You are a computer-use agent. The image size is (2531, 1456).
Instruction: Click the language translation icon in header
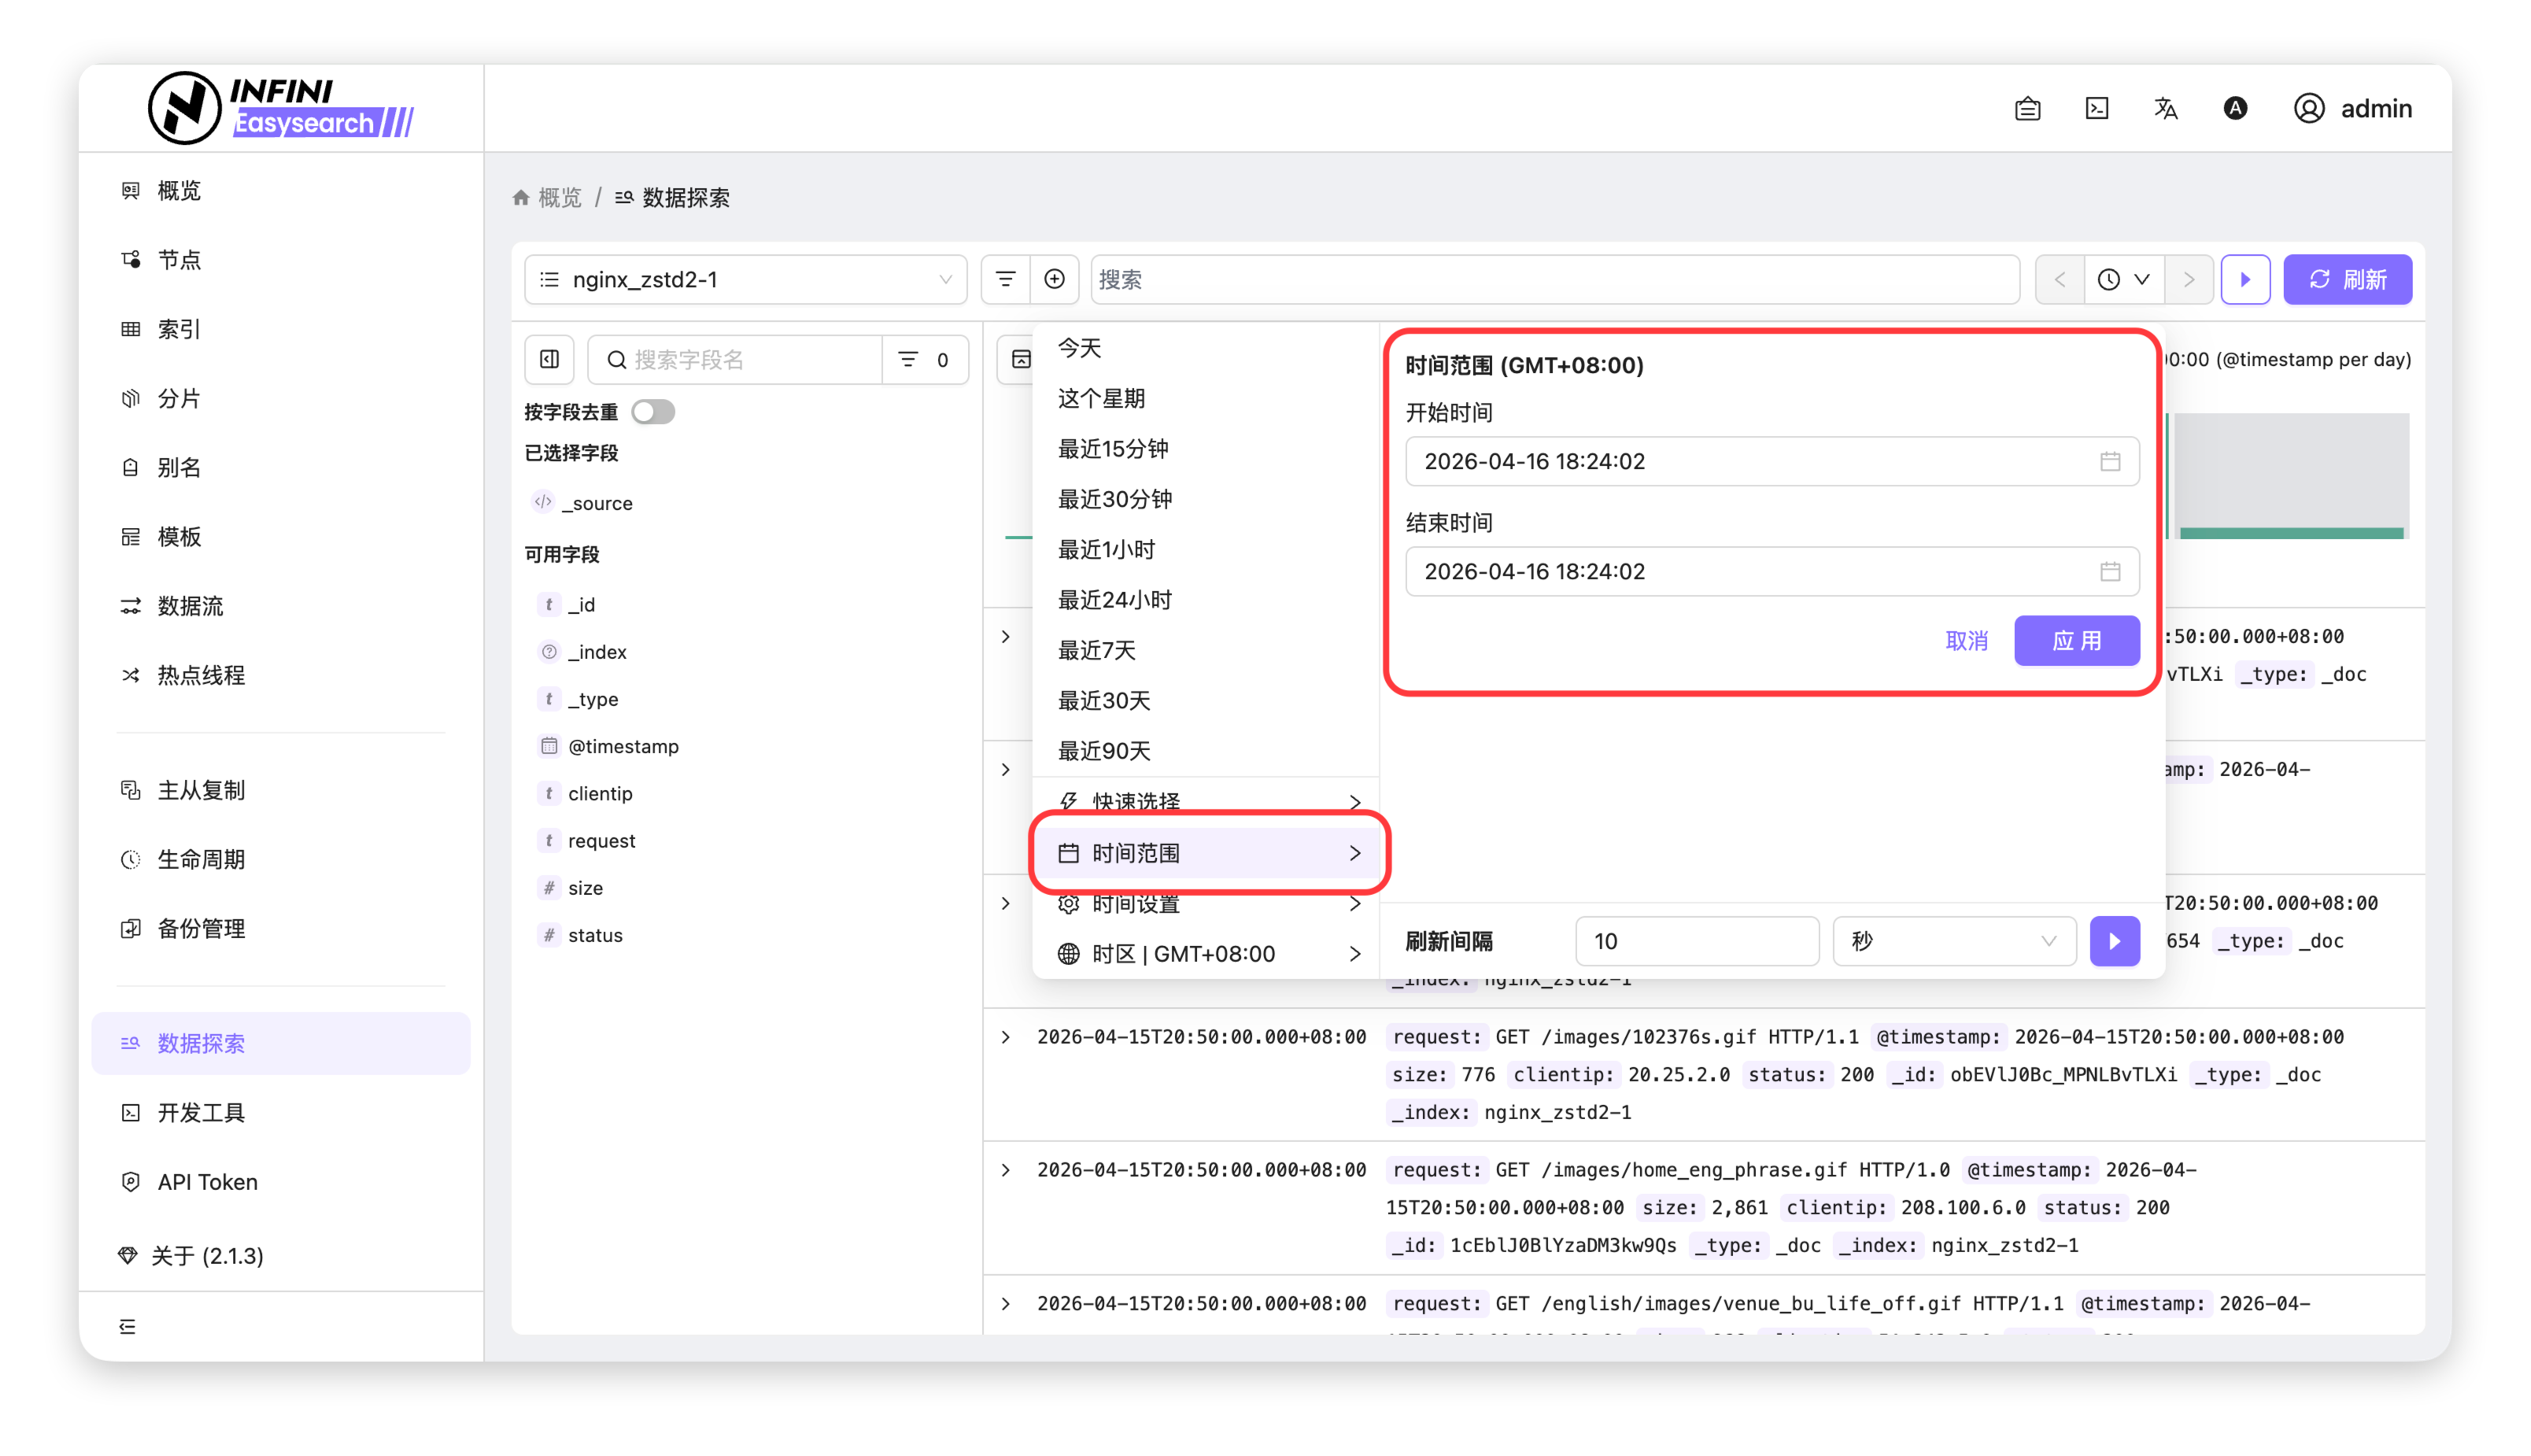tap(2165, 108)
